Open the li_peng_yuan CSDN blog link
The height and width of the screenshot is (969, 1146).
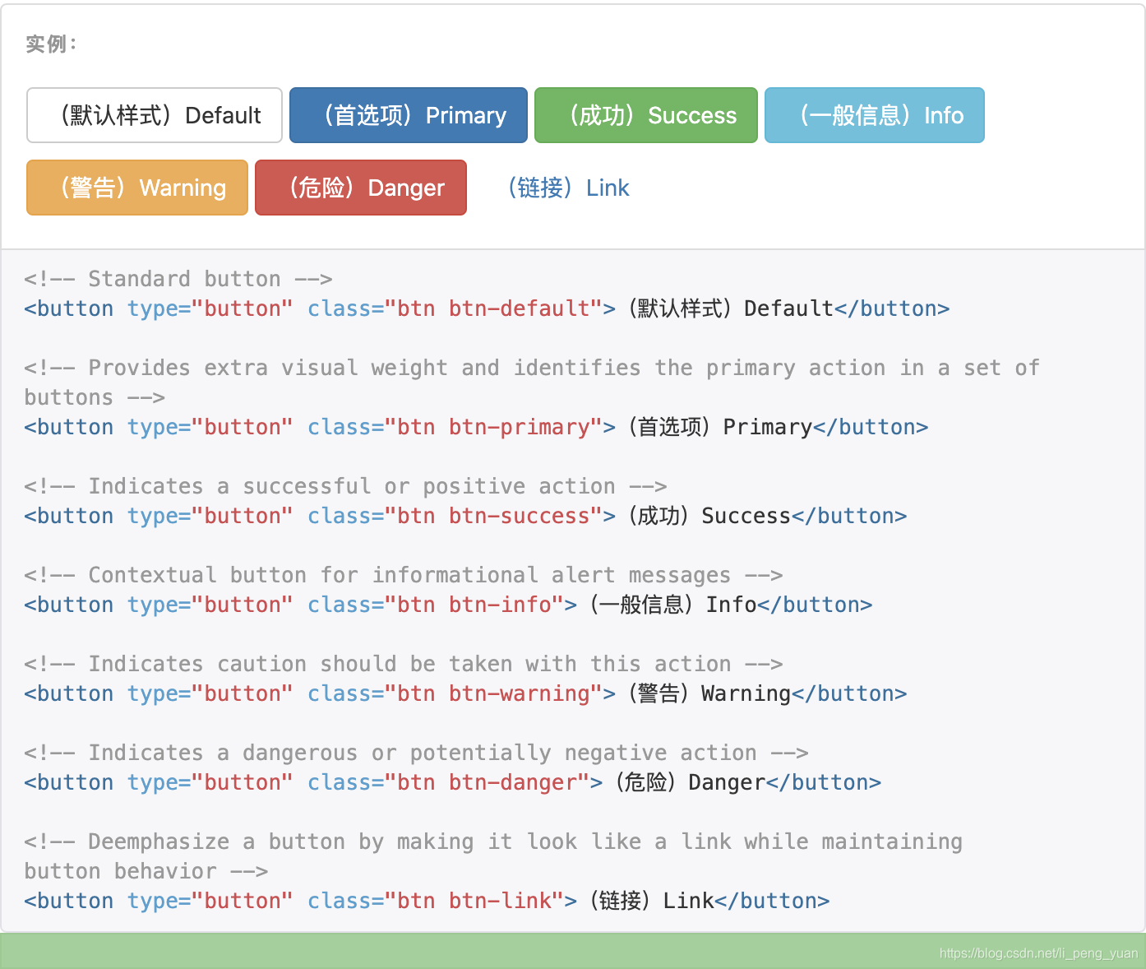click(x=1037, y=953)
